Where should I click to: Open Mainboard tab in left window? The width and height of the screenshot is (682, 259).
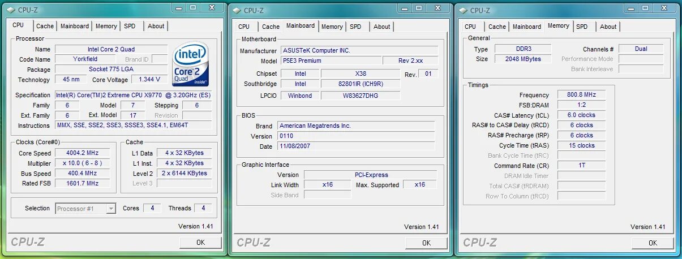point(75,26)
